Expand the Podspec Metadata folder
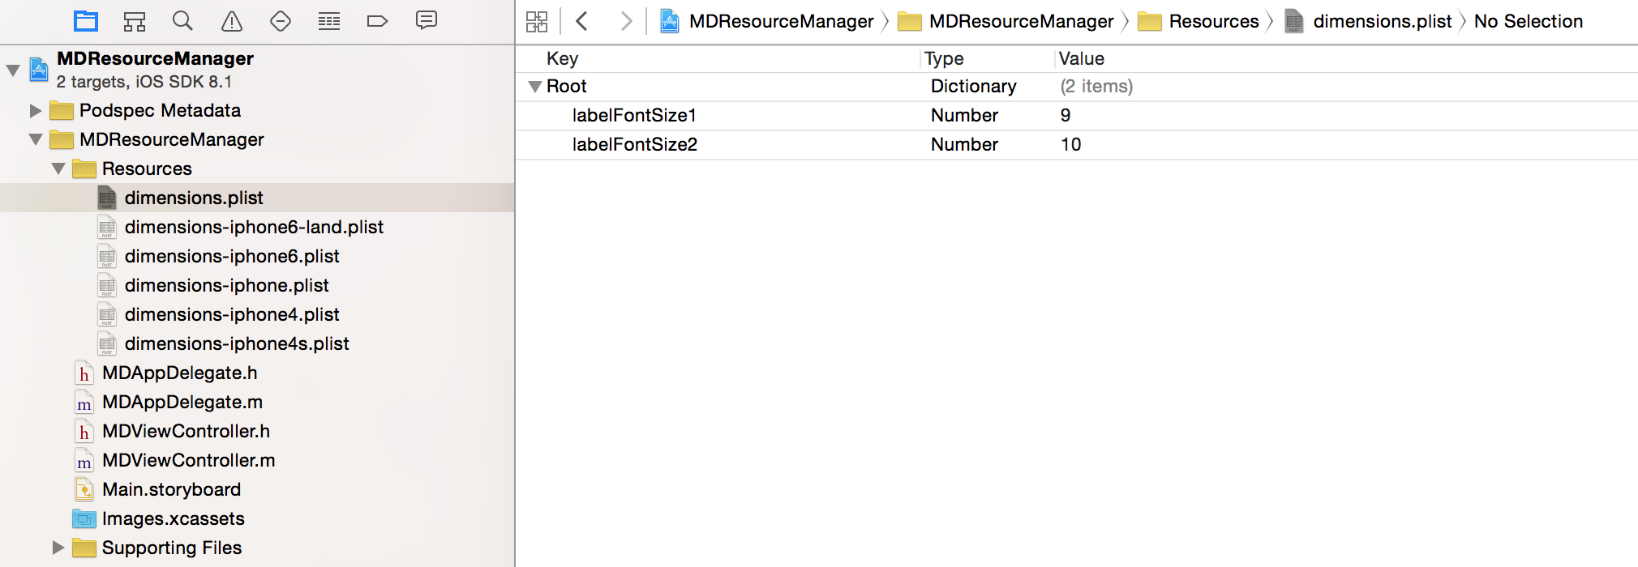The height and width of the screenshot is (567, 1638). pyautogui.click(x=36, y=110)
